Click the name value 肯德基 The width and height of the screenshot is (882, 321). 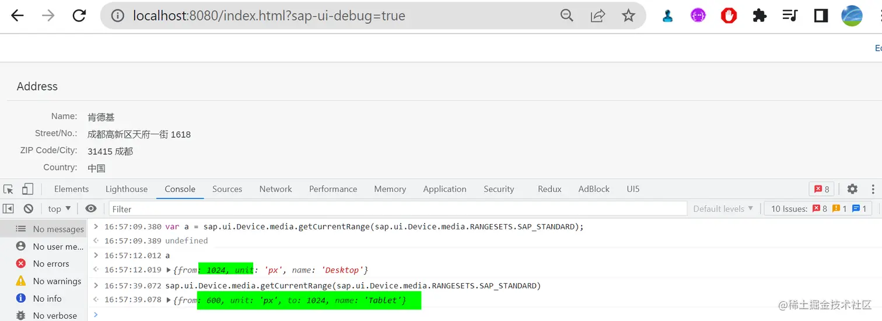(101, 117)
